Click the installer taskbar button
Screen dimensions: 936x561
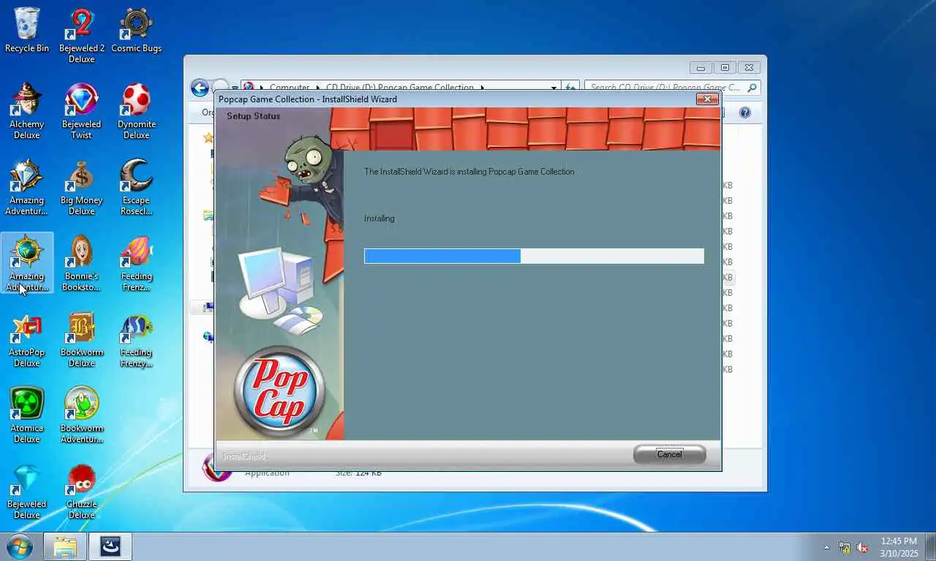pyautogui.click(x=110, y=546)
